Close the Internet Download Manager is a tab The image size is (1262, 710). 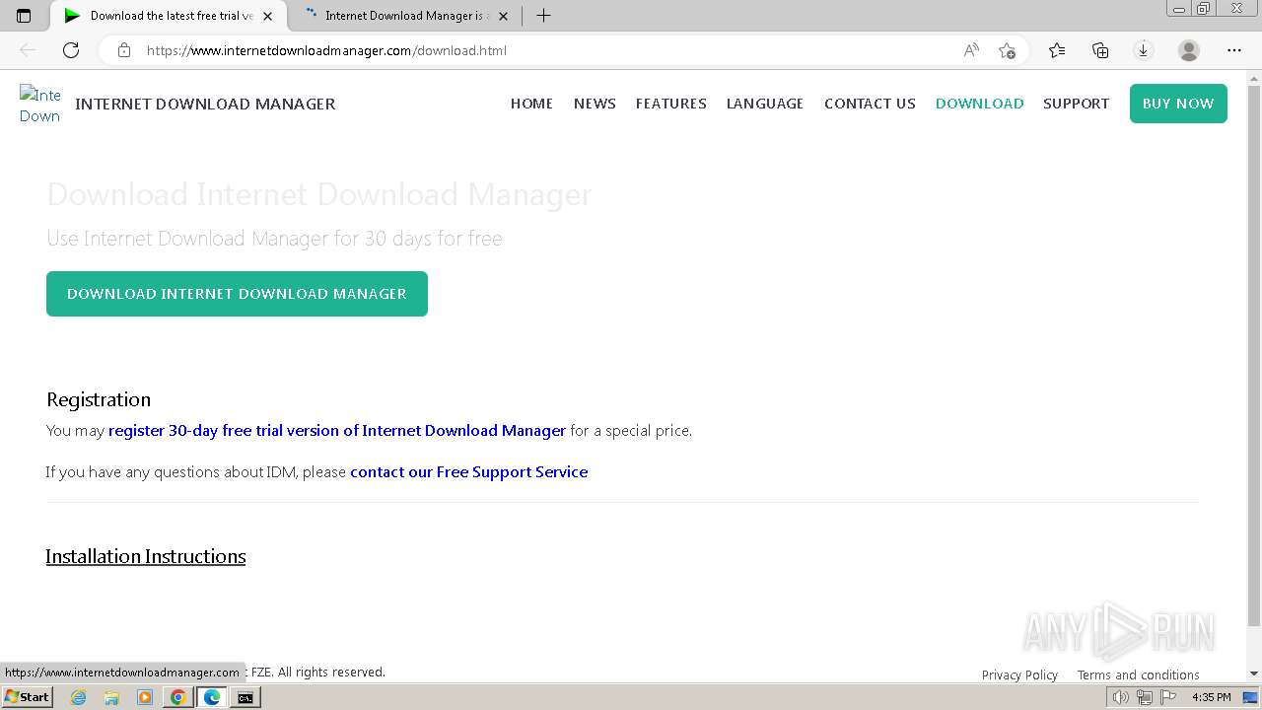[503, 16]
